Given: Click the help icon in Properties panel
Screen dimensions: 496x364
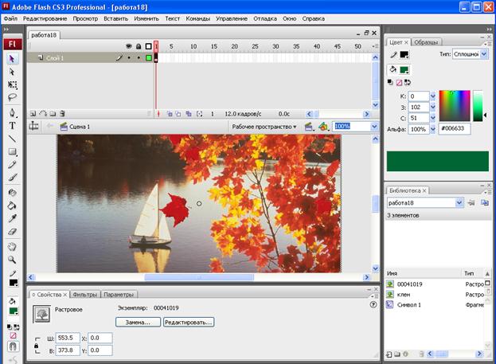Looking at the screenshot, I should point(373,304).
